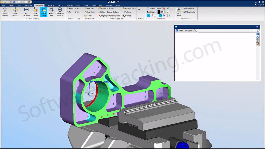Viewport: 265px width, 149px height.
Task: Toggle the highlighted circle dimension button
Action: click(160, 15)
